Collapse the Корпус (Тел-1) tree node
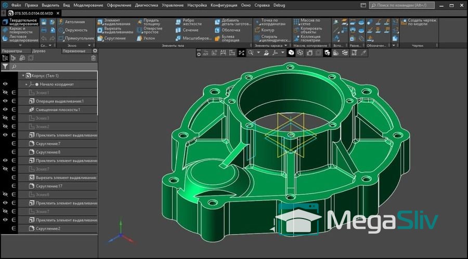Screen dimensions: 468x259 tap(23, 75)
